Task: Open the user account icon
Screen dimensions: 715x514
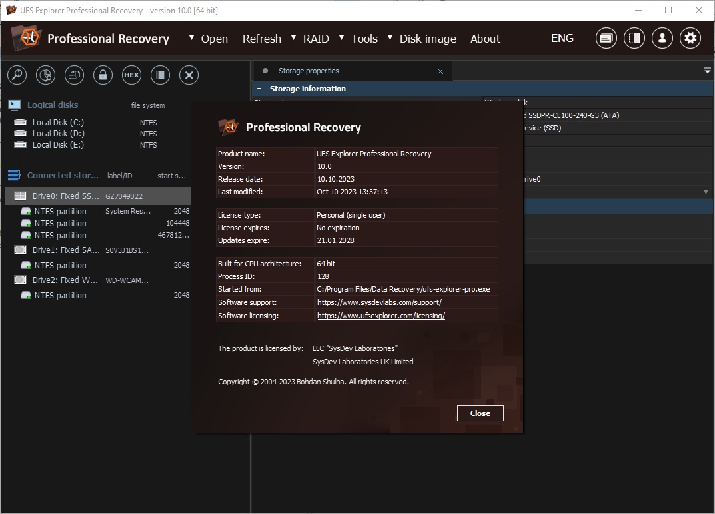Action: (x=662, y=38)
